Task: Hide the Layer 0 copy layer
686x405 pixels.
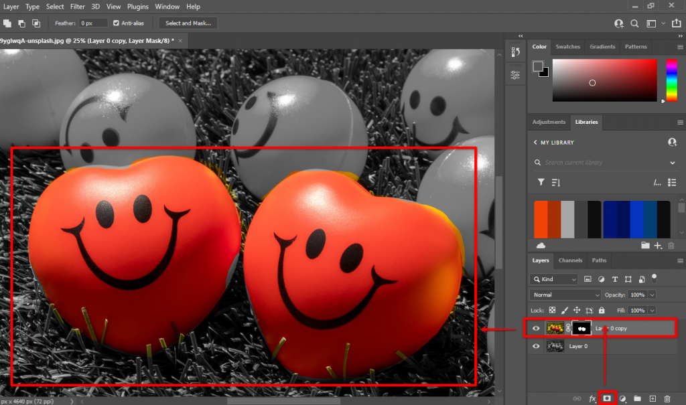Action: pyautogui.click(x=535, y=328)
